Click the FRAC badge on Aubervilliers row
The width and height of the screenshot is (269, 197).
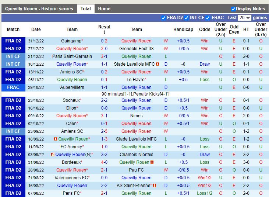click(x=13, y=87)
